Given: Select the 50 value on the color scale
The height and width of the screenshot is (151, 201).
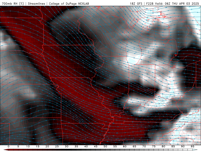Looking at the screenshot, I should point(105,146).
